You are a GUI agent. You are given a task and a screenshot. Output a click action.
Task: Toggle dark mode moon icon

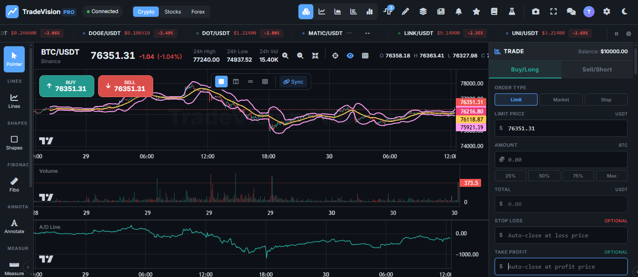tap(624, 12)
